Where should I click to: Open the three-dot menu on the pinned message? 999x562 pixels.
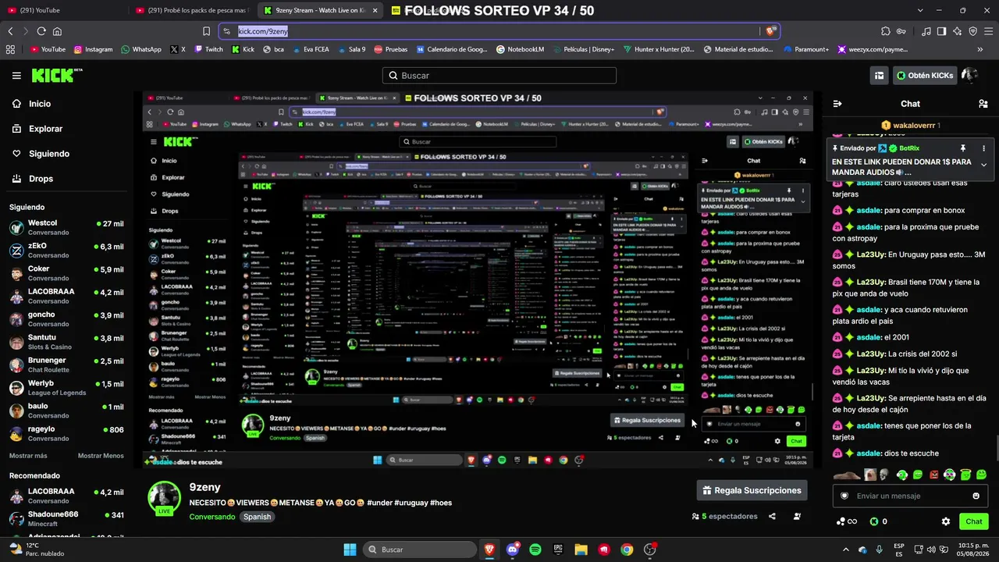983,148
